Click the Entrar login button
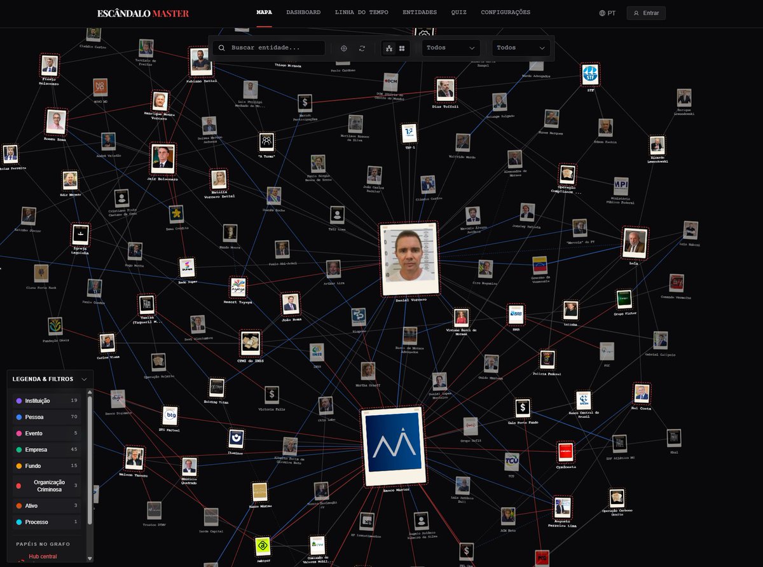The image size is (763, 567). (646, 13)
